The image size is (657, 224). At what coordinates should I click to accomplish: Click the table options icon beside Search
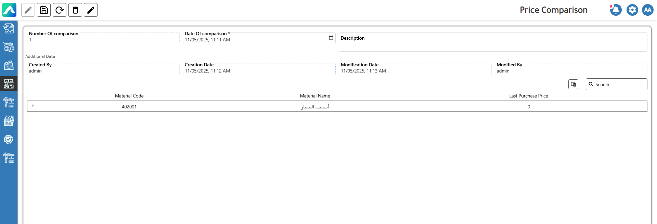pos(573,84)
